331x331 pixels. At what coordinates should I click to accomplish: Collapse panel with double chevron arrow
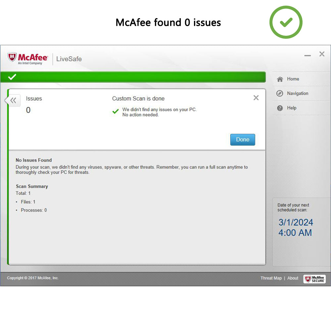point(13,101)
